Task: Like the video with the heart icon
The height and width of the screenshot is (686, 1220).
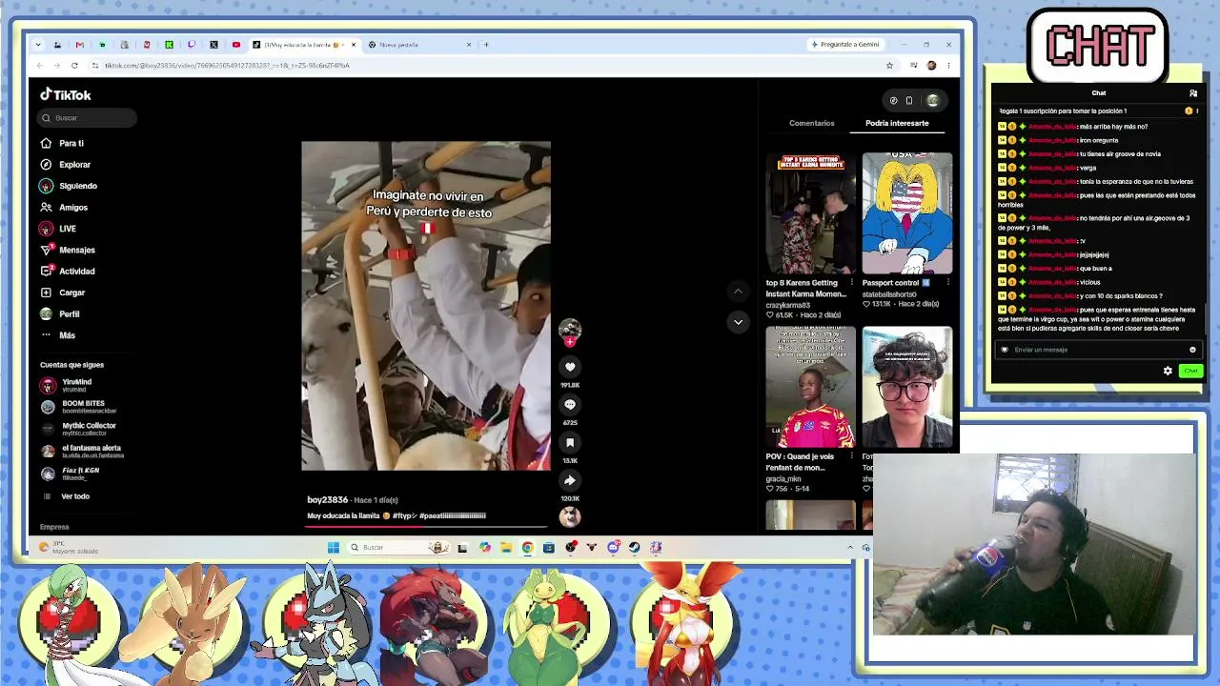Action: point(570,367)
